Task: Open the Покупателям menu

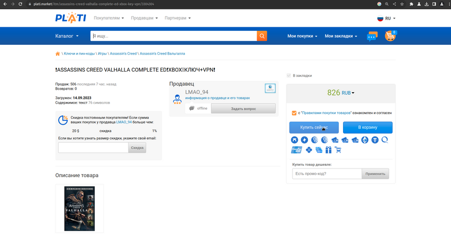Action: pos(109,18)
